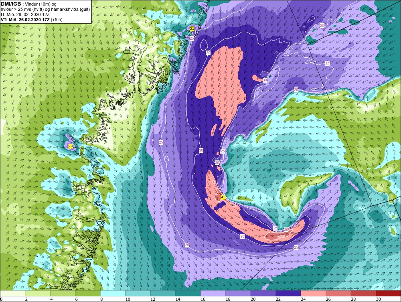Screen dimensions: 401x302
Task: Select the 12–14 m/s legend swatch
Action: click(163, 293)
